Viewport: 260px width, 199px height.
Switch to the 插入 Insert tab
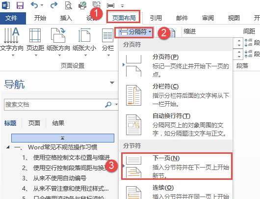(66, 18)
